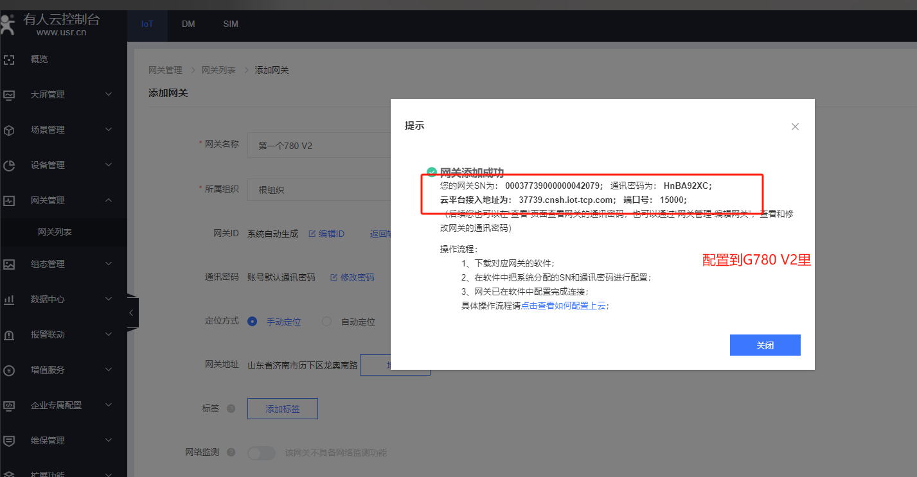This screenshot has height=477, width=917.
Task: Click the 组态管理 image icon
Action: pyautogui.click(x=9, y=264)
